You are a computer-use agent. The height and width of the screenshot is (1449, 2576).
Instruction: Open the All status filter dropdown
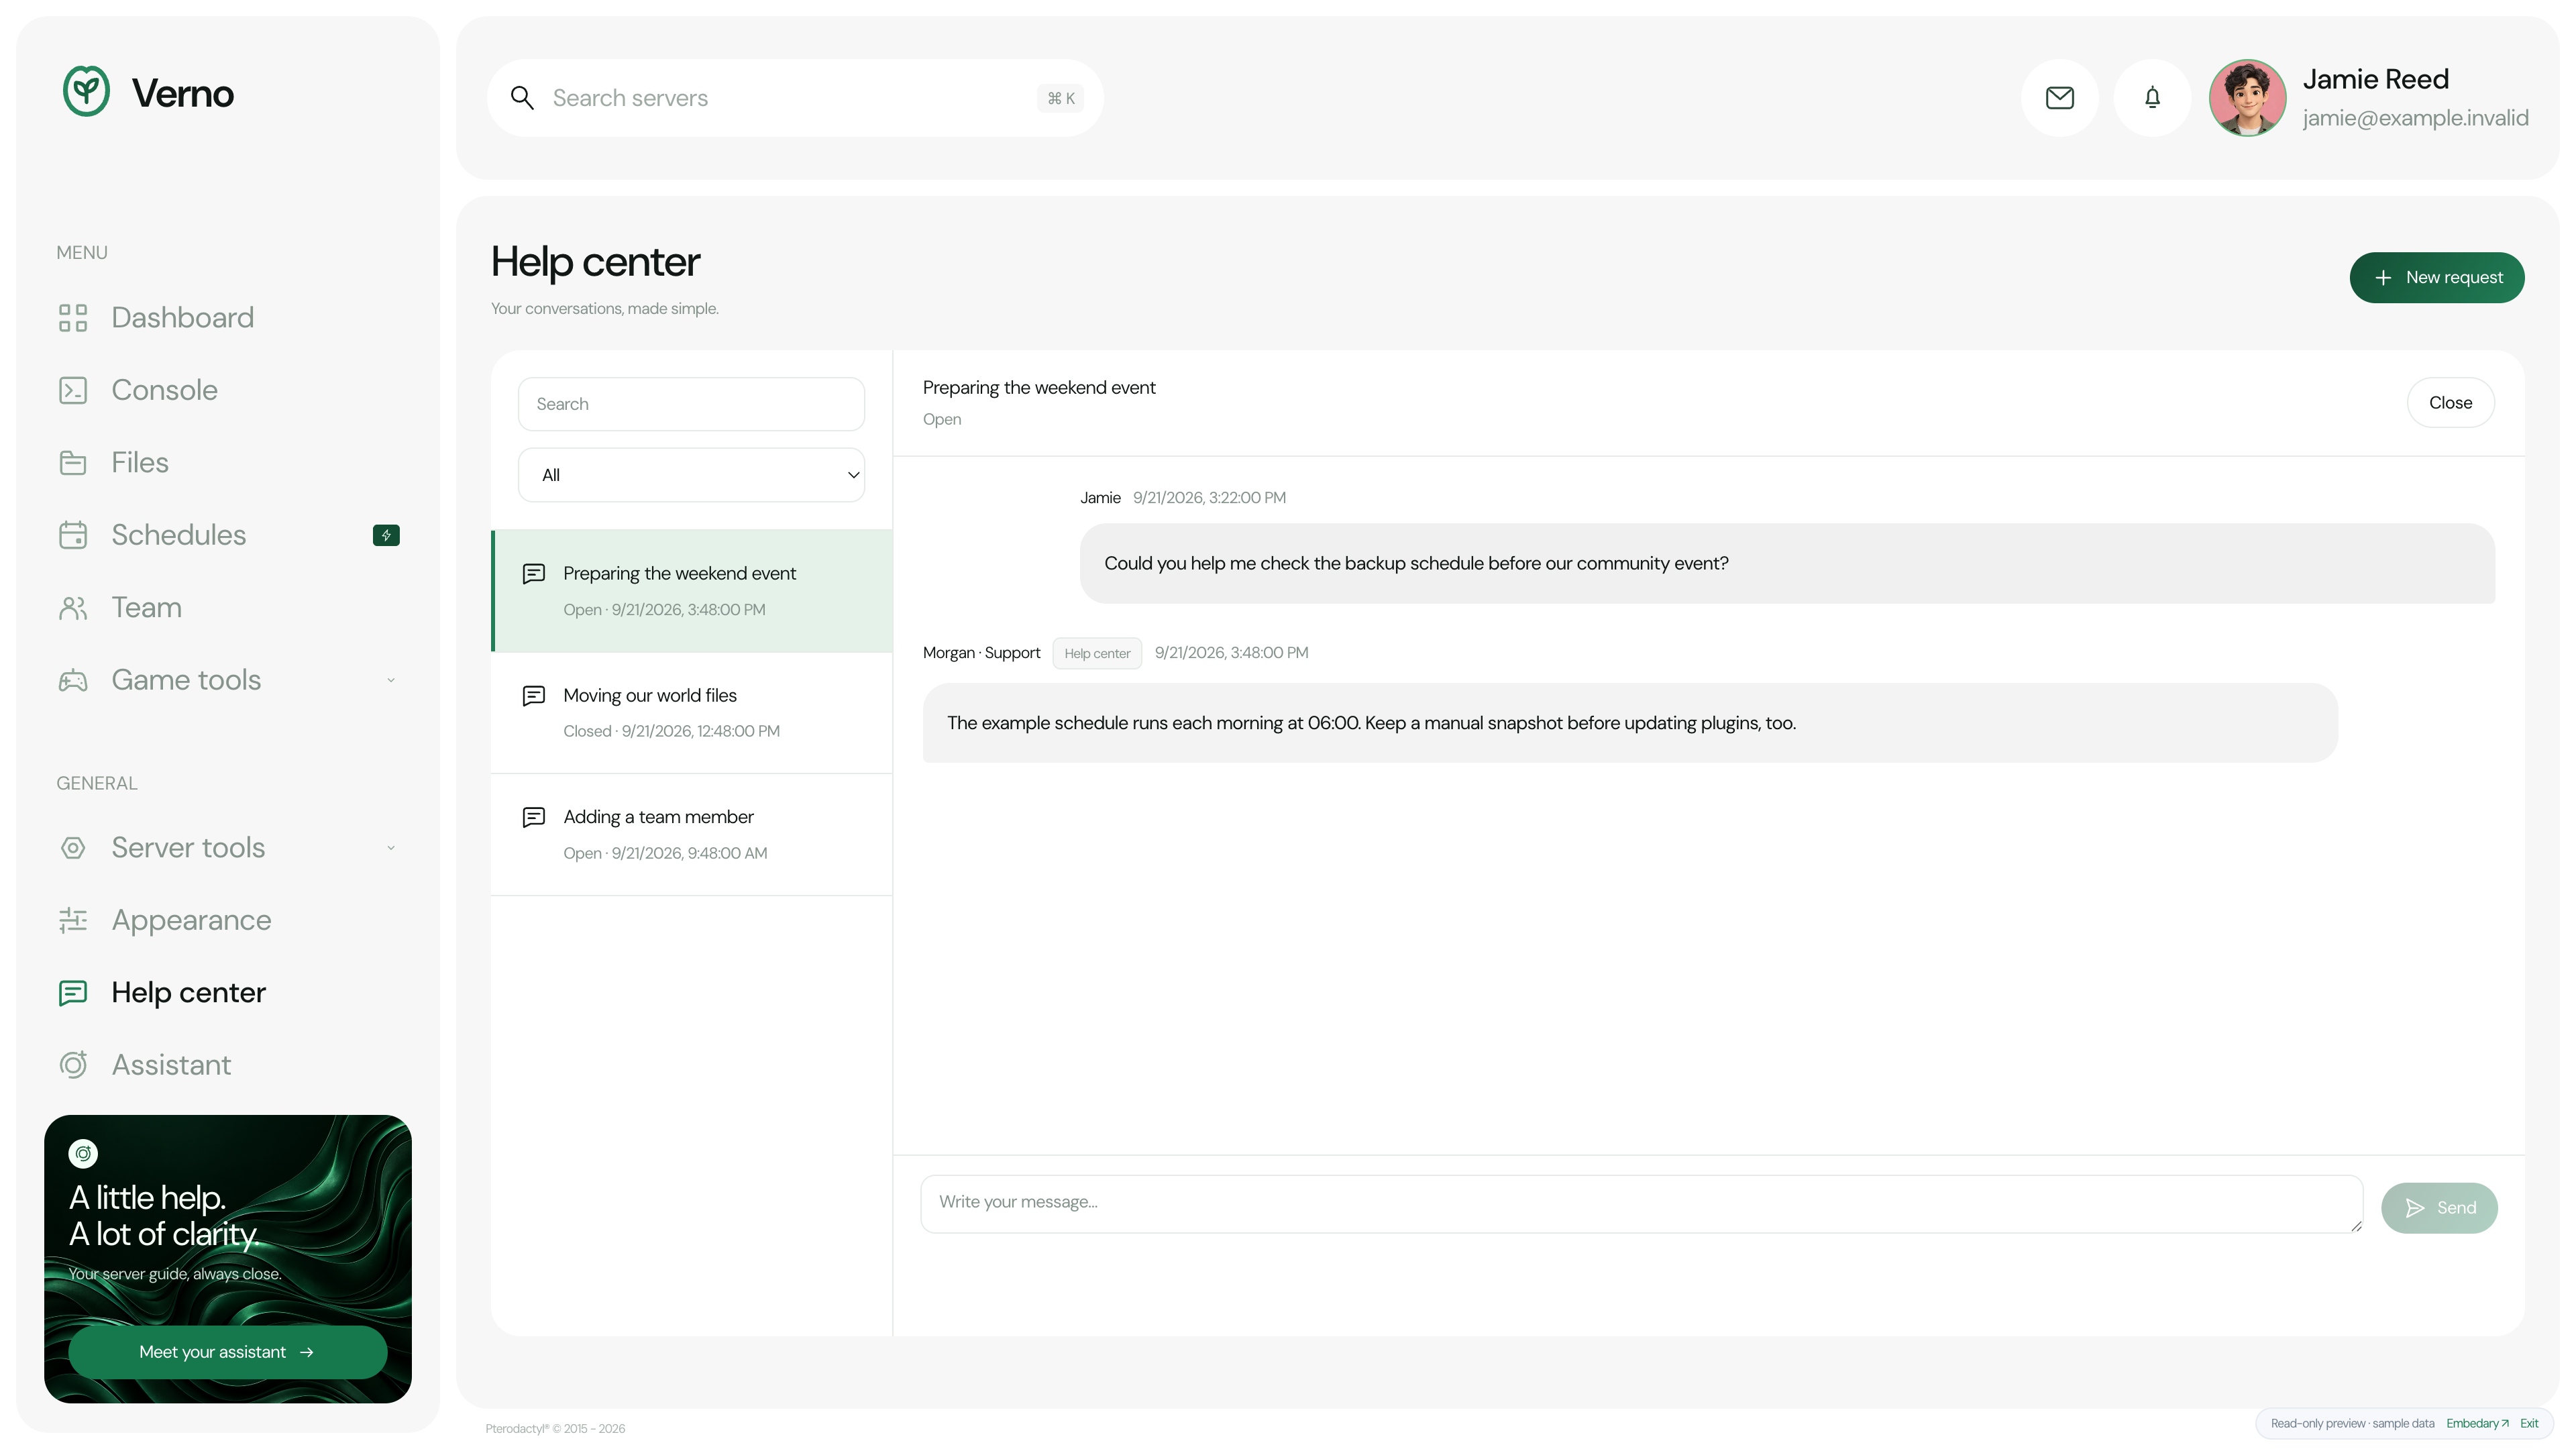691,475
